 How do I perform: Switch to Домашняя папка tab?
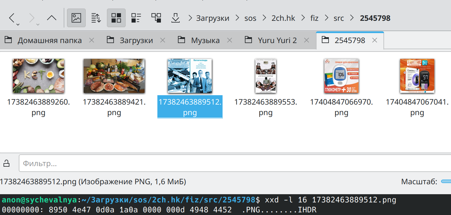click(50, 40)
